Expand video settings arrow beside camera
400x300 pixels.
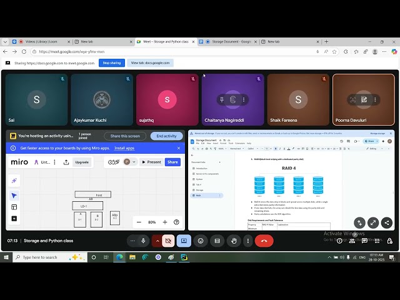point(157,241)
